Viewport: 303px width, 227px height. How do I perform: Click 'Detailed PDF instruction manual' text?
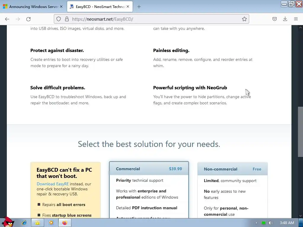146,208
